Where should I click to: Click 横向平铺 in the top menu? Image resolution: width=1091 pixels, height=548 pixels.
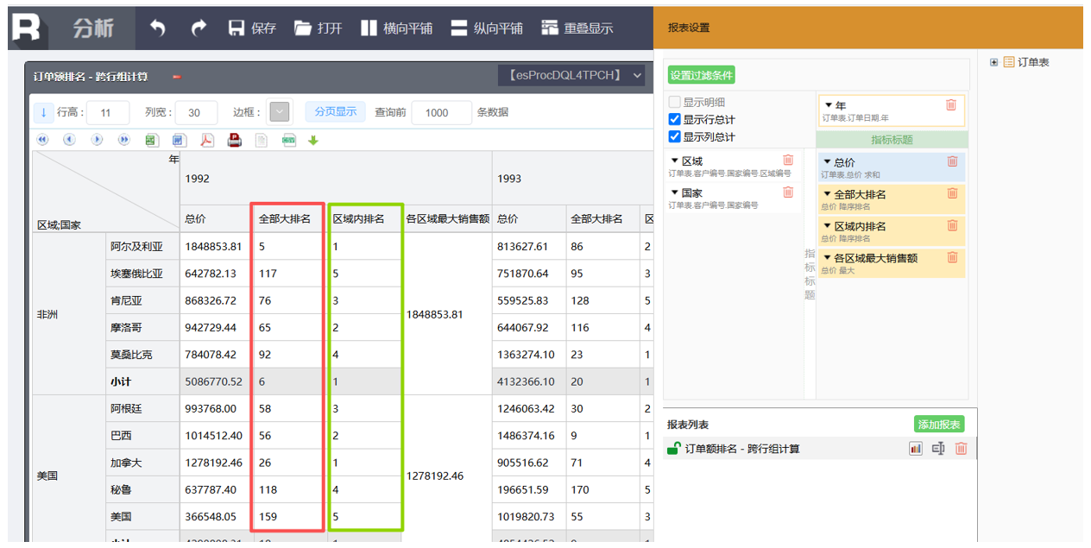pos(396,28)
